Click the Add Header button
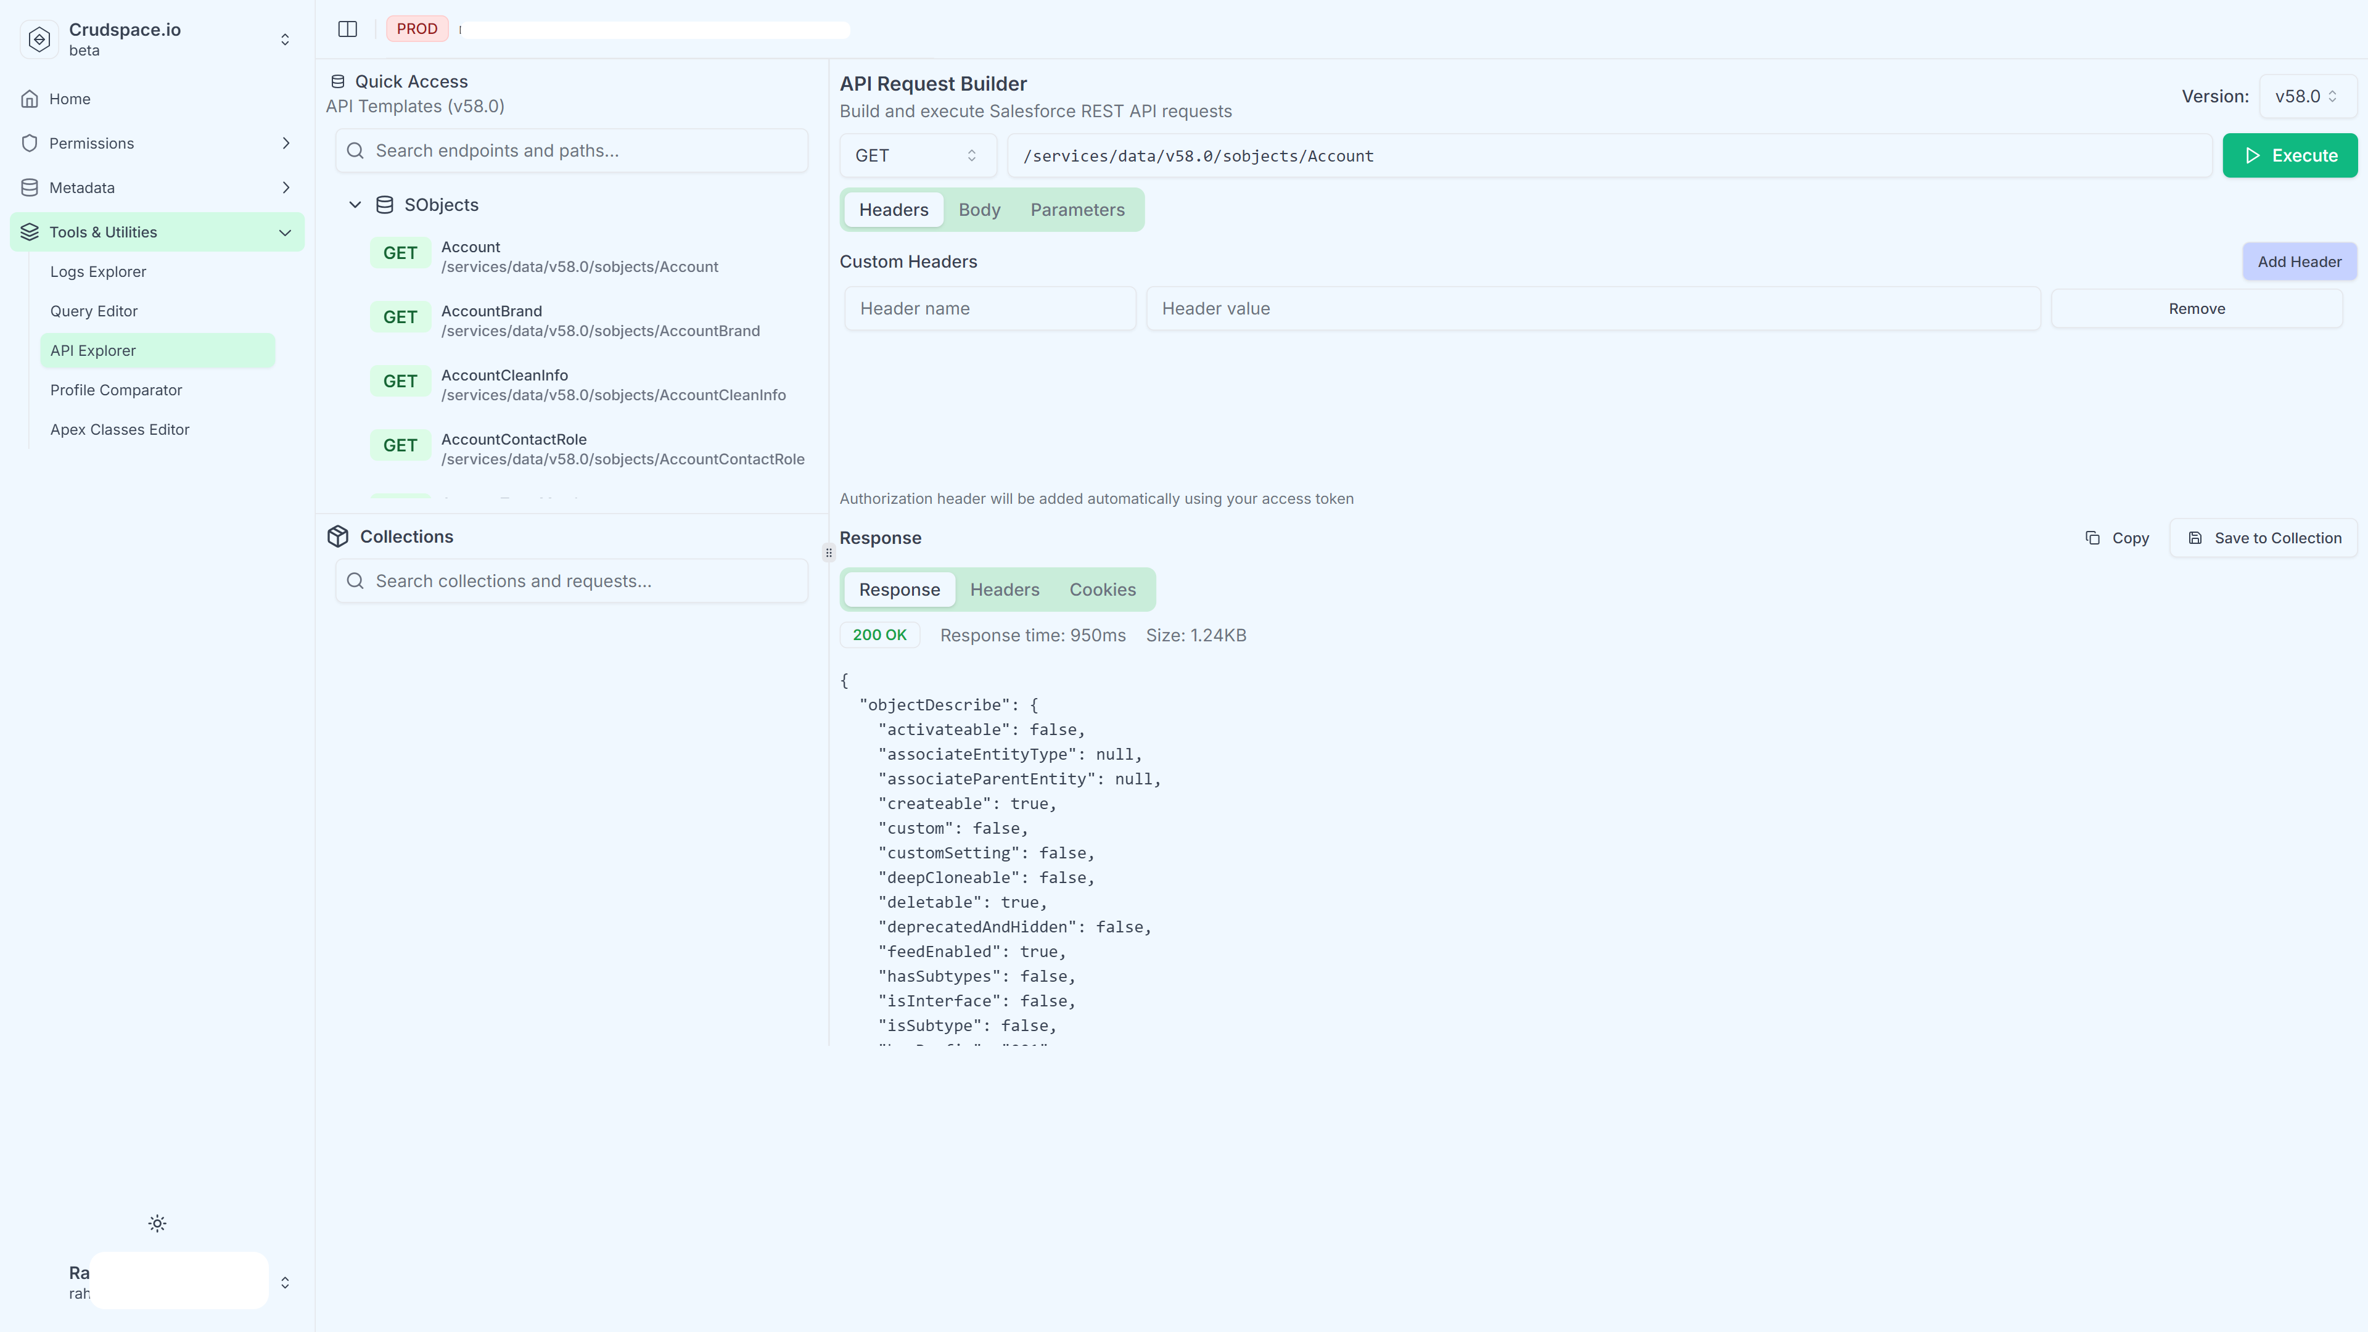Viewport: 2368px width, 1332px height. [x=2299, y=261]
